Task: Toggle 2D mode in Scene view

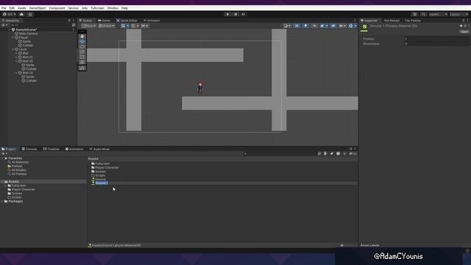Action: tap(297, 26)
